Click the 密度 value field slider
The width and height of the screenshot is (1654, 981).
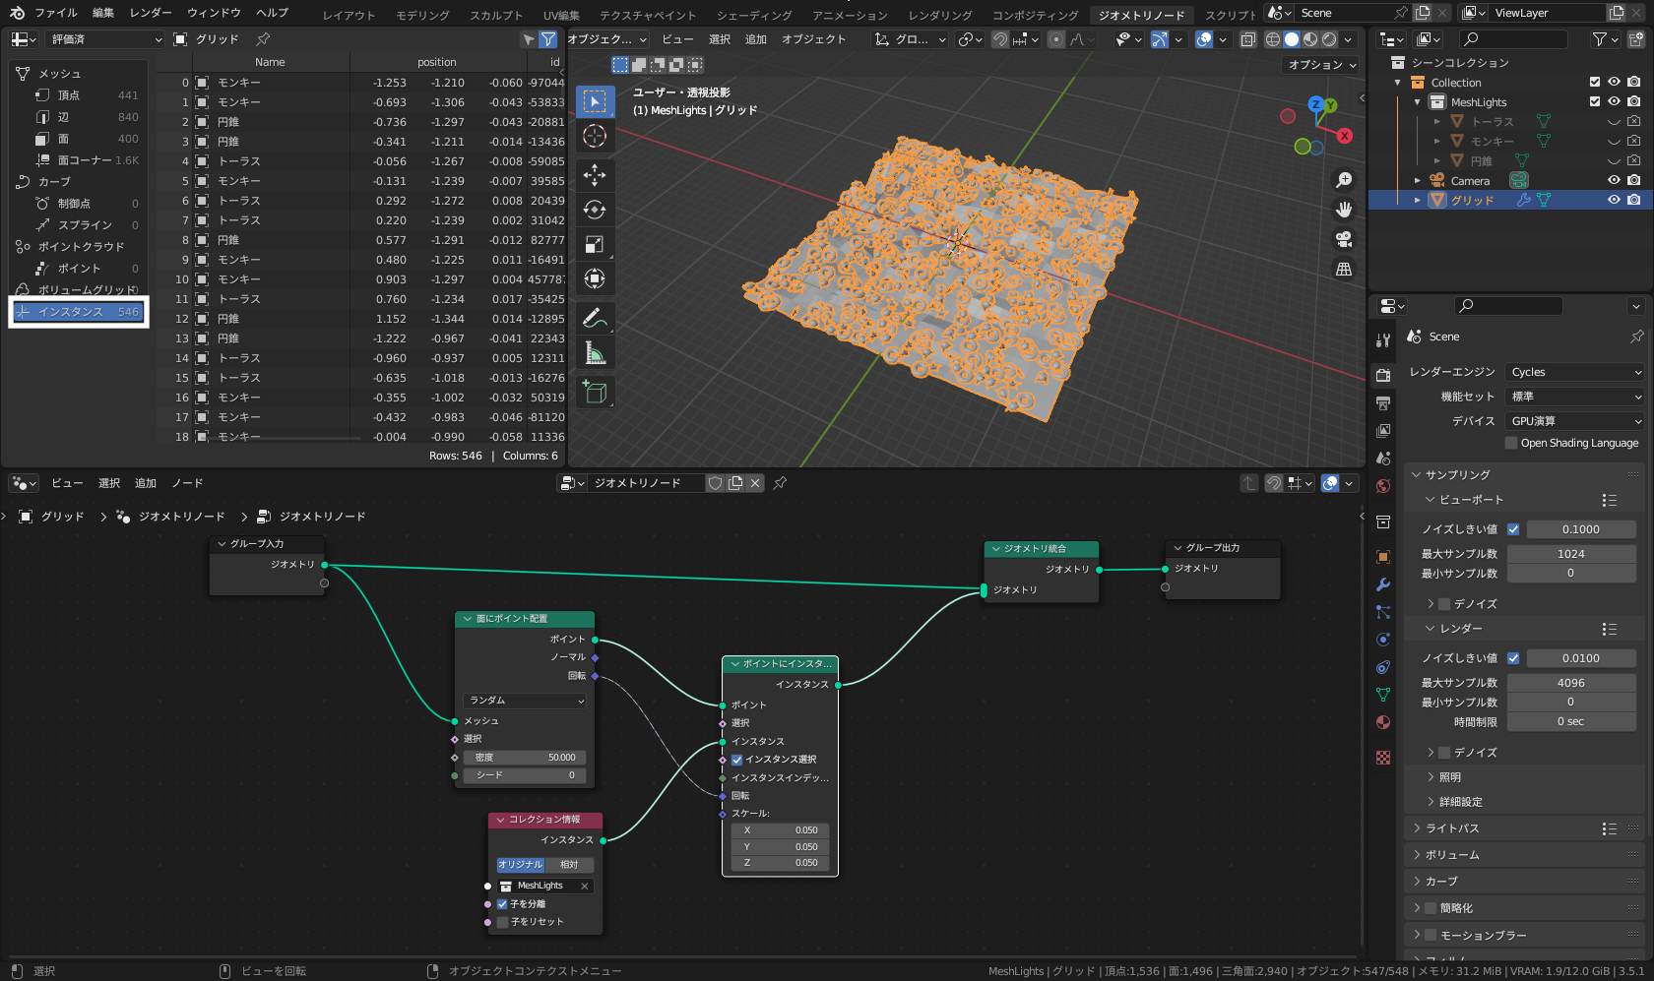point(525,758)
